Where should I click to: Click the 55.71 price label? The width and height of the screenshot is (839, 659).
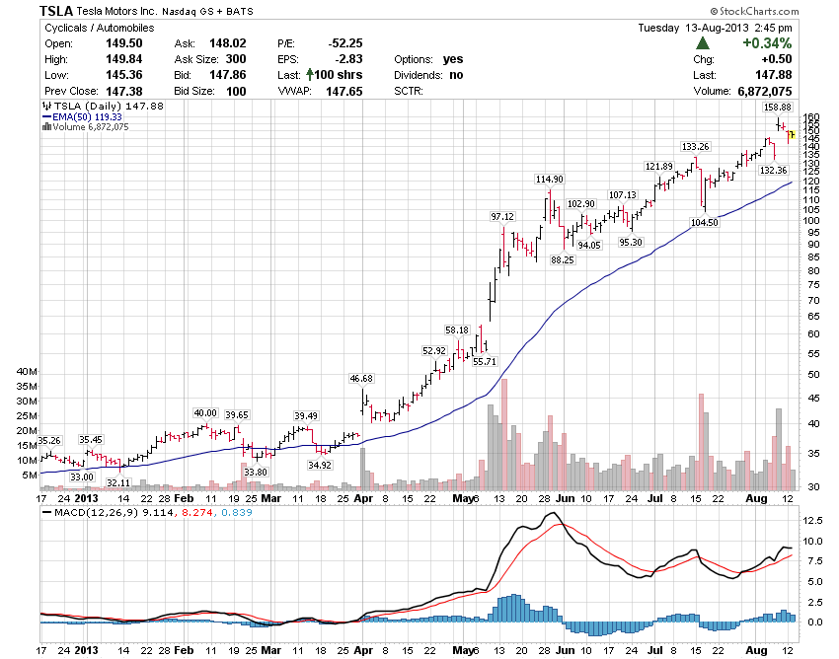tap(485, 362)
